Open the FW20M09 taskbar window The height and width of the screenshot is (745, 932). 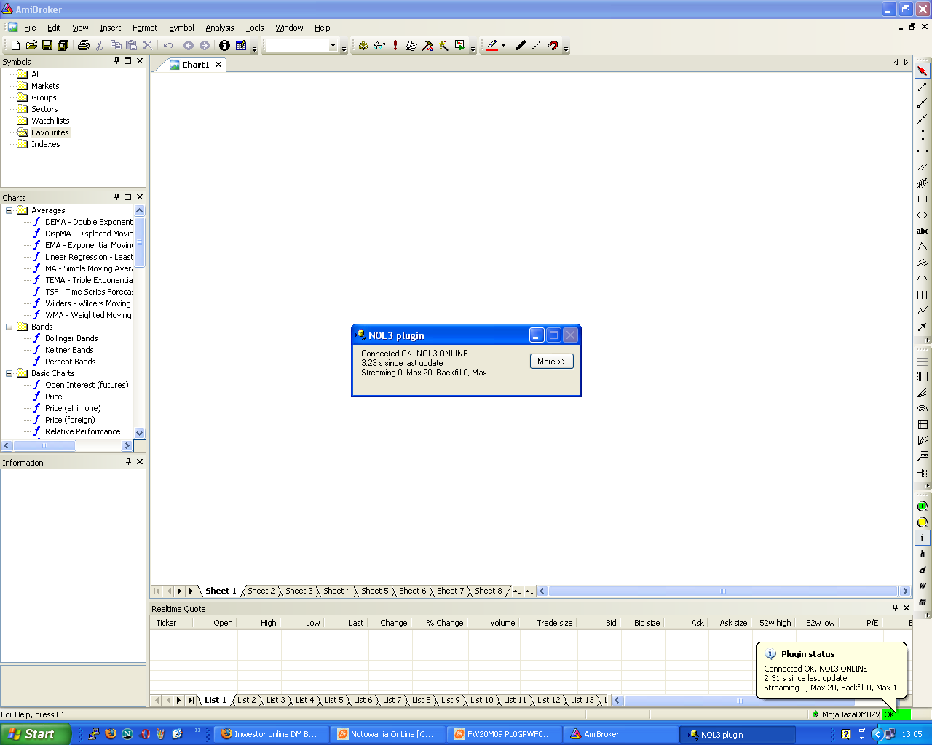click(503, 734)
